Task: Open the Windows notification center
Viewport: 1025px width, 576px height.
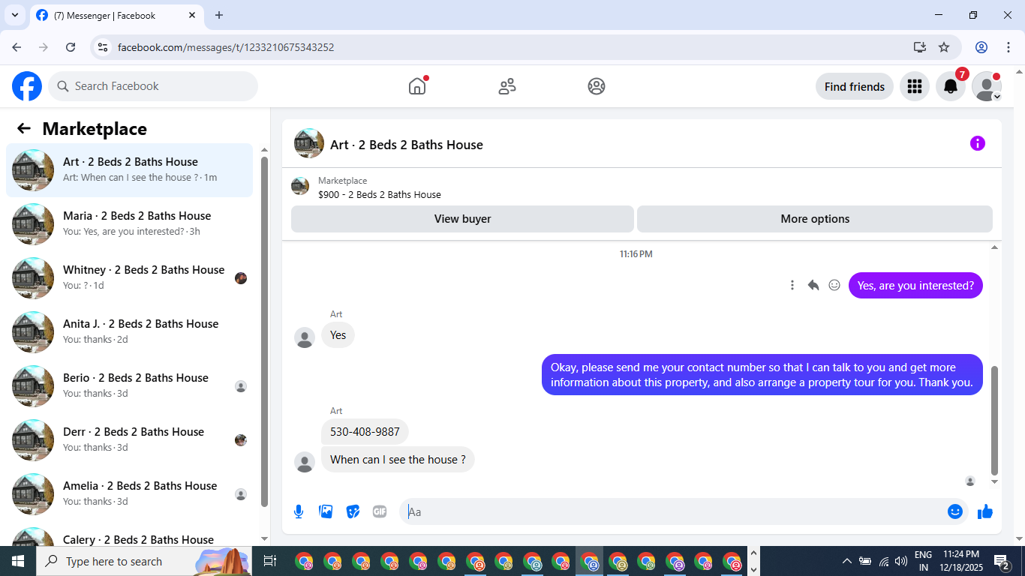Action: [x=1001, y=561]
